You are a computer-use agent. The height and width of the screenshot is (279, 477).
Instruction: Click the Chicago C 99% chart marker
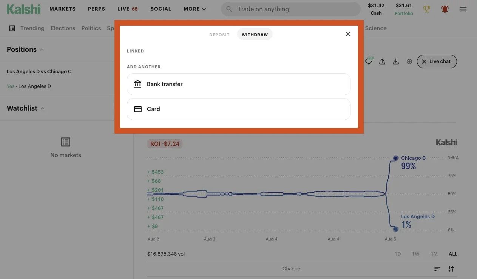395,158
